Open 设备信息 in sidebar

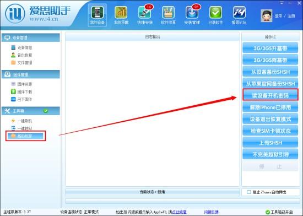[x=21, y=47]
